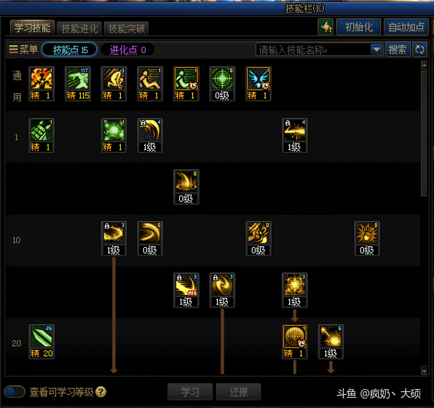The height and width of the screenshot is (408, 434).
Task: Switch to the 技能突破 tab
Action: pyautogui.click(x=126, y=28)
